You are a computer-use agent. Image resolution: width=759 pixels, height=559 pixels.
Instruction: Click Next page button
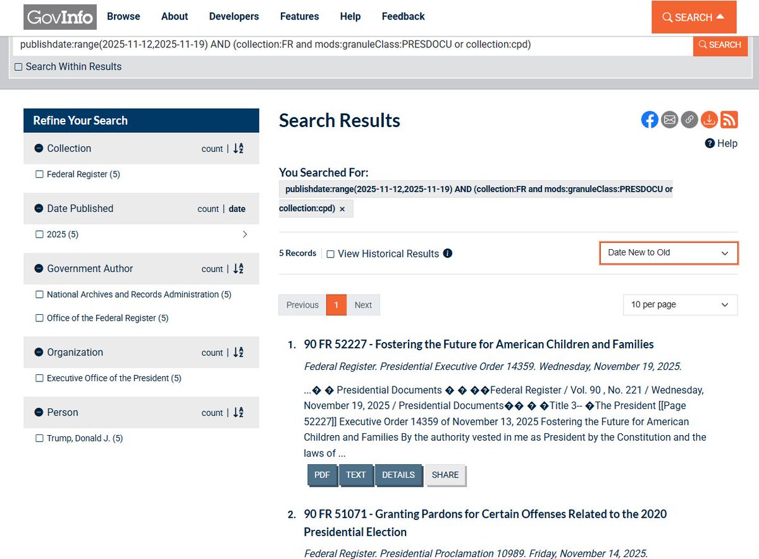click(363, 305)
